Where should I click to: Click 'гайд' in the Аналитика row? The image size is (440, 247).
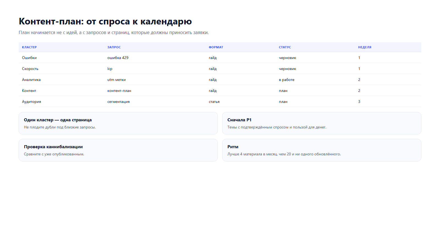(213, 80)
